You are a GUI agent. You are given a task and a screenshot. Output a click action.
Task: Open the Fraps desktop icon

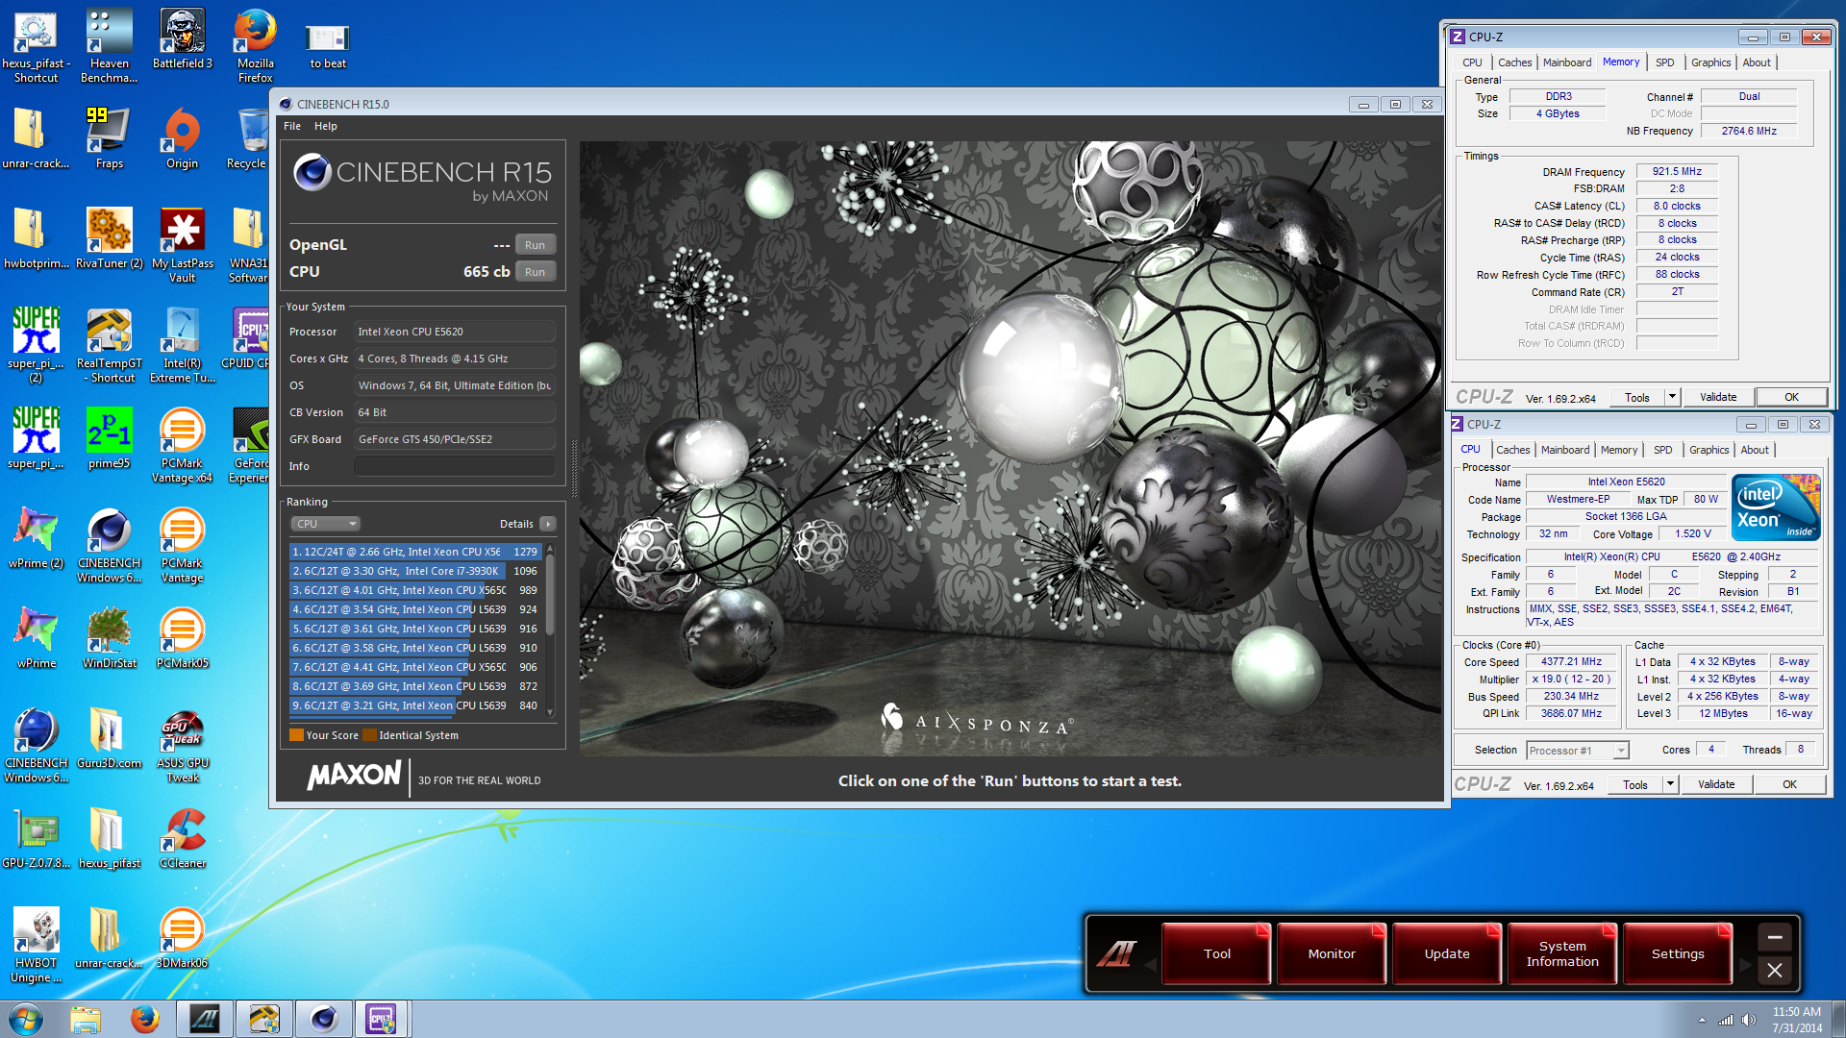[109, 137]
